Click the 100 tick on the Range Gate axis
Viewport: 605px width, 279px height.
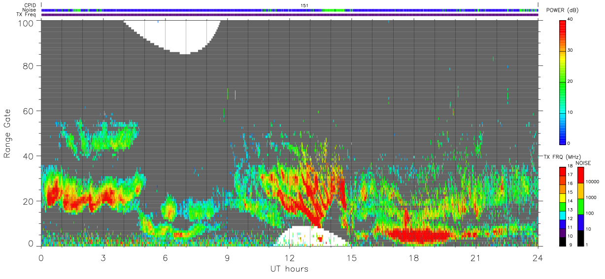26,23
